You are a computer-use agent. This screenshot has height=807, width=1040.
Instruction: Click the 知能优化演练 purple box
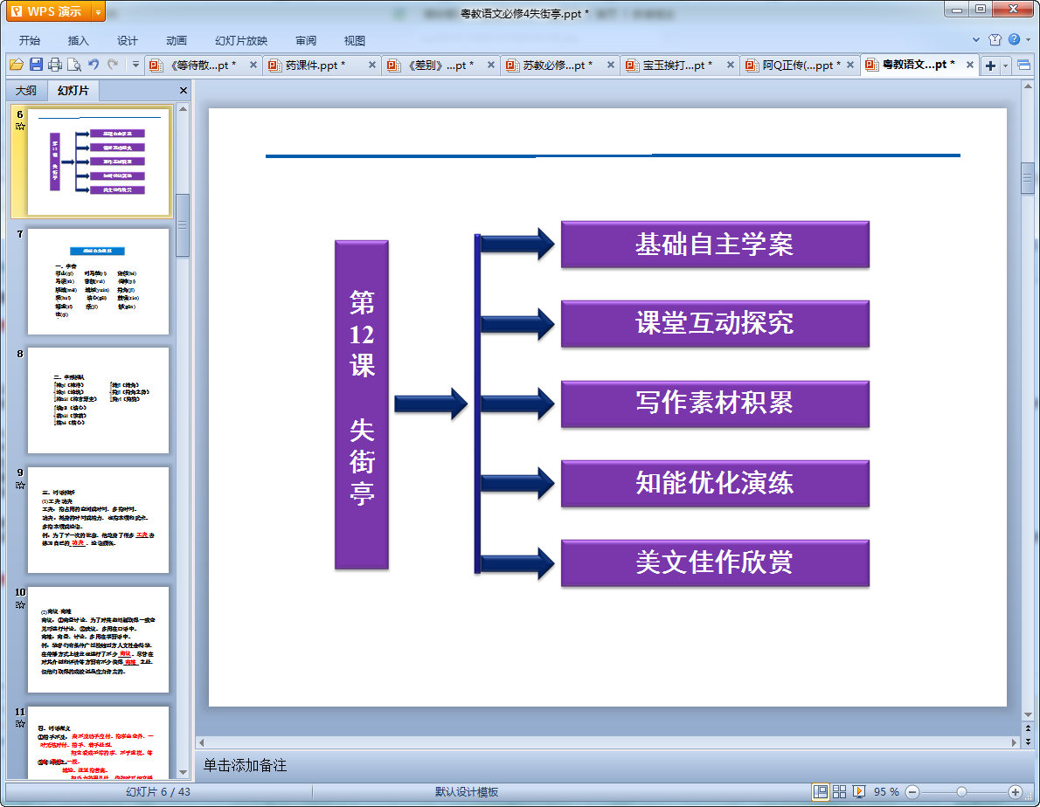715,483
